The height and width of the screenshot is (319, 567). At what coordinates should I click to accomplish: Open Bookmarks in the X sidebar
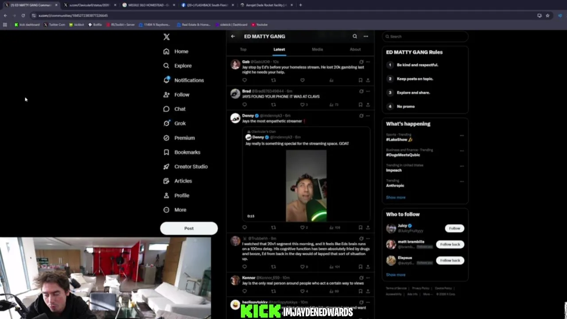tap(182, 152)
